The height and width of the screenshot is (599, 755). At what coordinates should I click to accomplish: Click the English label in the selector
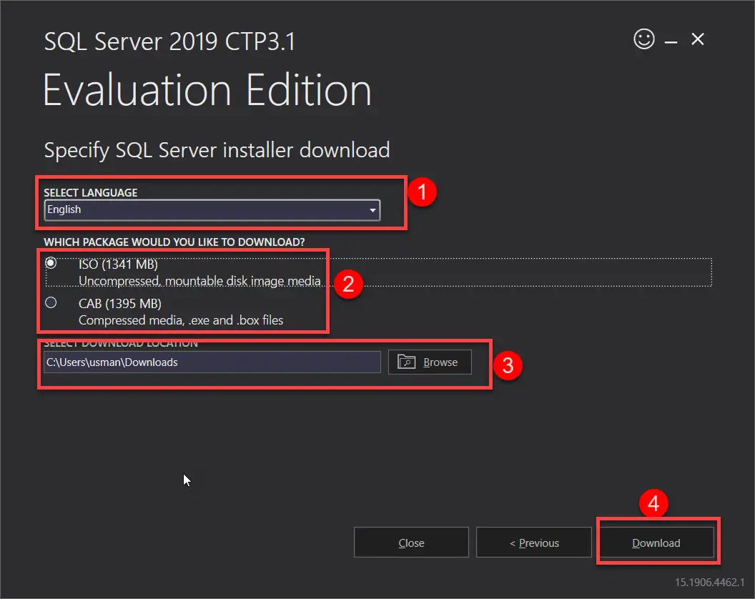(x=64, y=209)
